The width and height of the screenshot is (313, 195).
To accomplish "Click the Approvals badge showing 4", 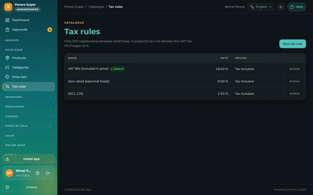I will click(50, 30).
